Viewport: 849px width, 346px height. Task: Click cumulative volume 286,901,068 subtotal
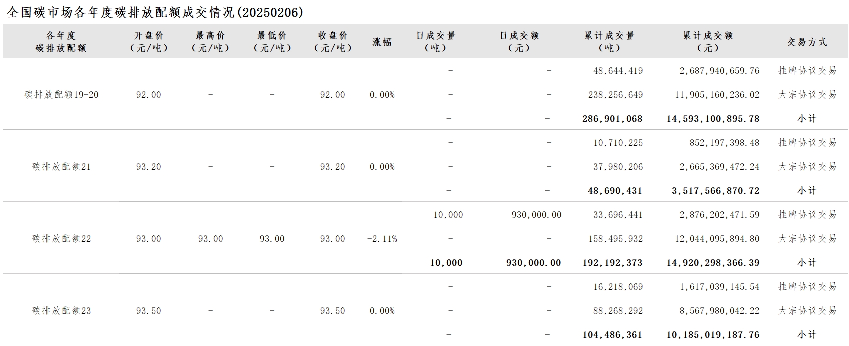[612, 119]
